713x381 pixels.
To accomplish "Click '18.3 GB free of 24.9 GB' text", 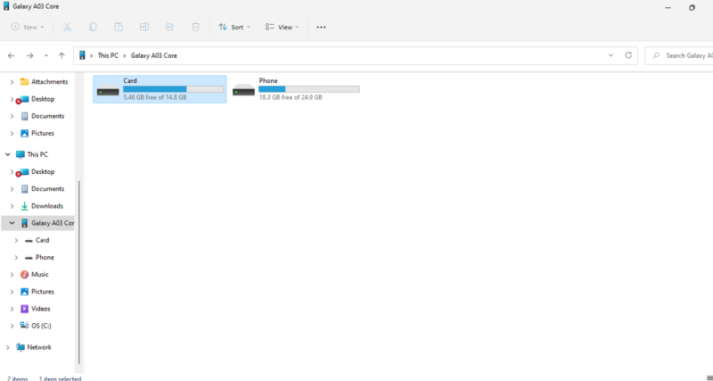I will [291, 97].
